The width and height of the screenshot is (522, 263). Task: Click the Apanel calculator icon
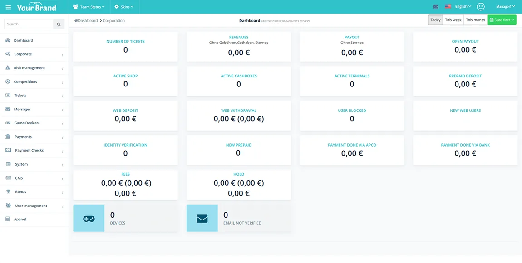tap(8, 219)
